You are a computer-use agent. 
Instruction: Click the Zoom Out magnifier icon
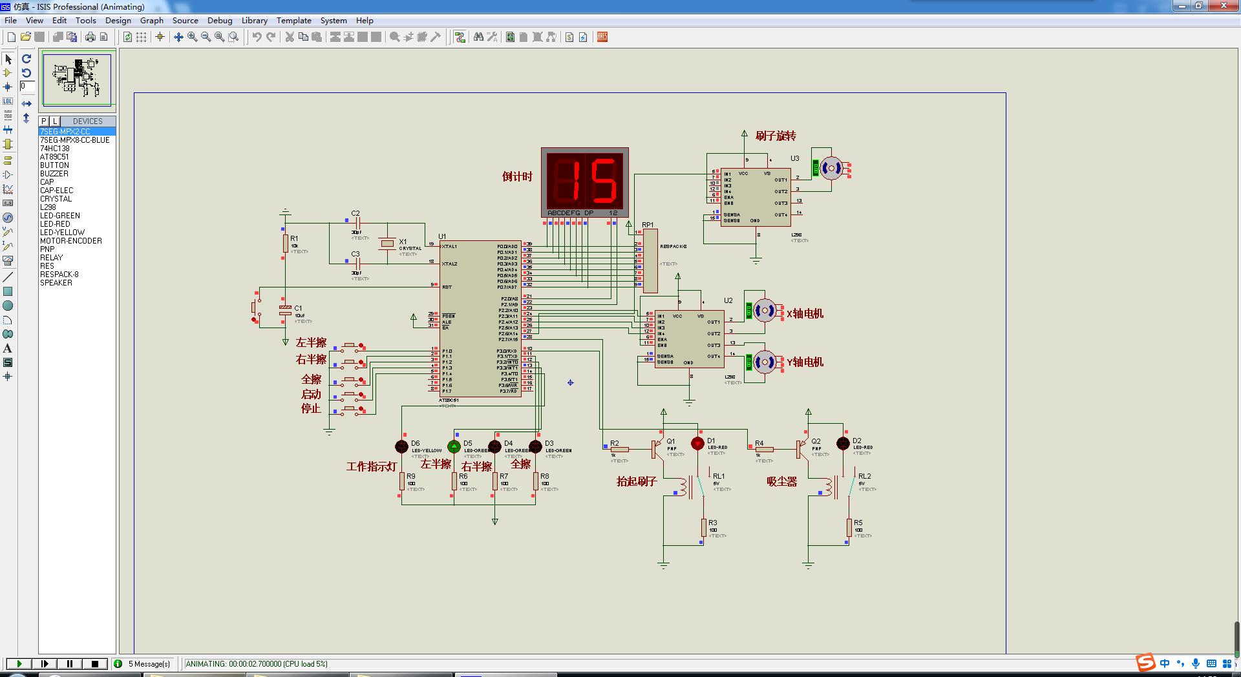point(206,37)
